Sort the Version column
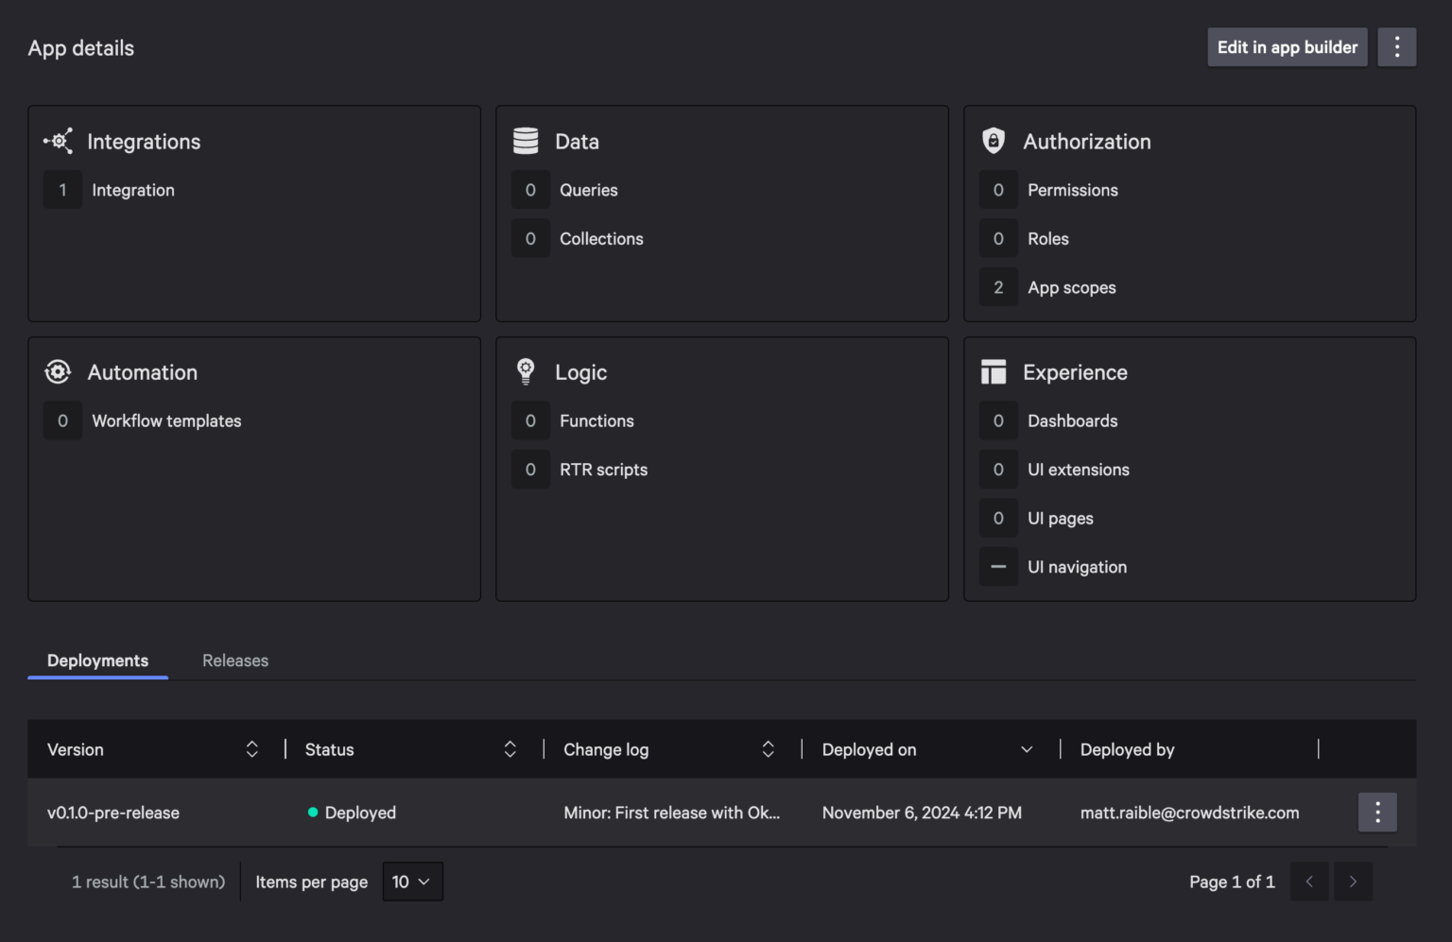1452x942 pixels. coord(251,748)
